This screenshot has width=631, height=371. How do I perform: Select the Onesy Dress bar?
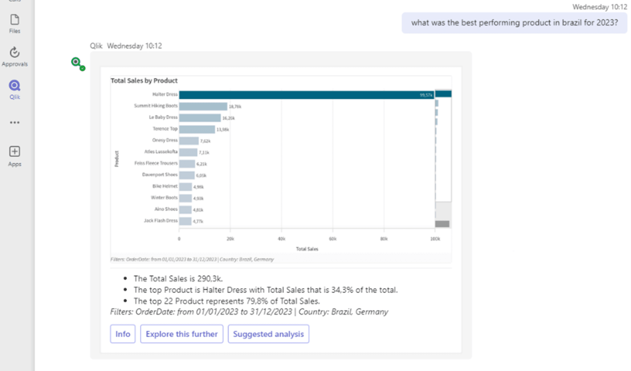189,141
